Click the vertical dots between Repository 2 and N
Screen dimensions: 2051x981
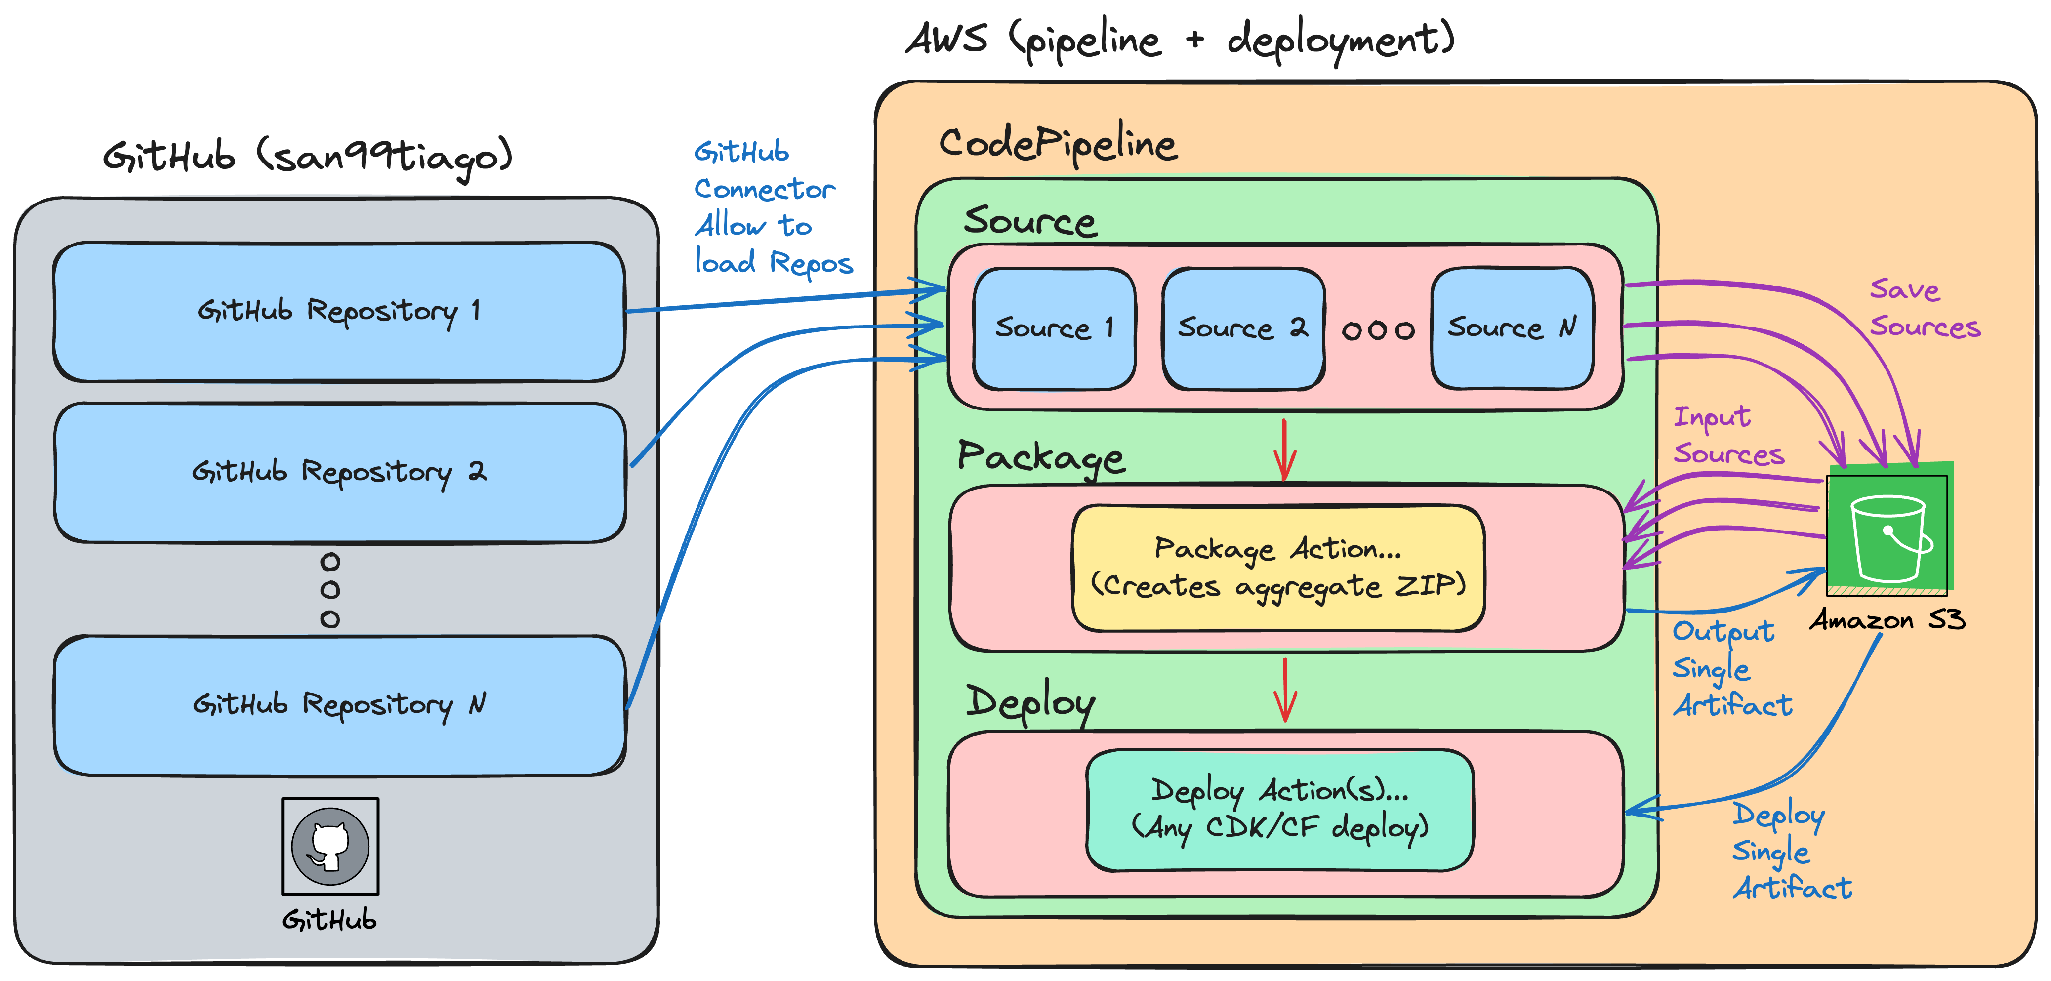click(x=329, y=591)
